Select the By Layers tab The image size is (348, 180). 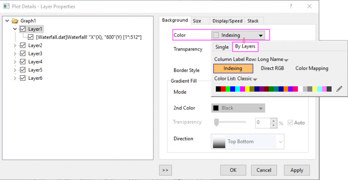click(245, 47)
